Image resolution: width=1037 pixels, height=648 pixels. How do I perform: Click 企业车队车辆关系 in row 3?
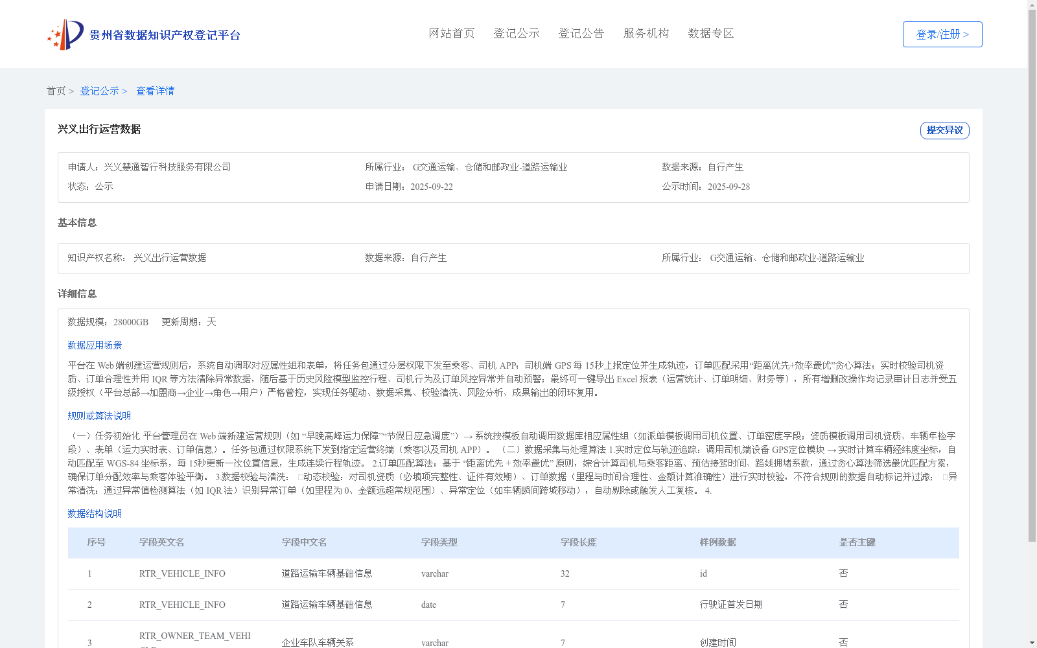(x=318, y=643)
